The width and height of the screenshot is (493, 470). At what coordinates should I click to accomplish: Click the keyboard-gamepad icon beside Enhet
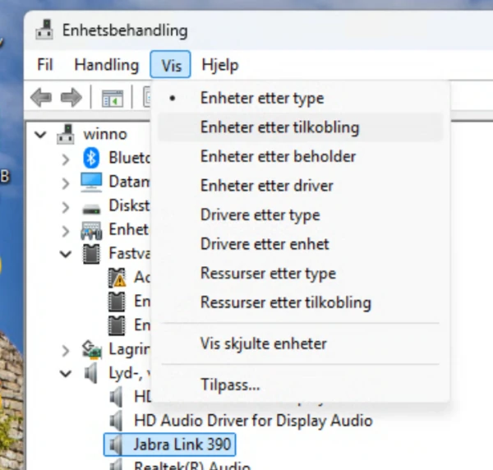(x=91, y=230)
